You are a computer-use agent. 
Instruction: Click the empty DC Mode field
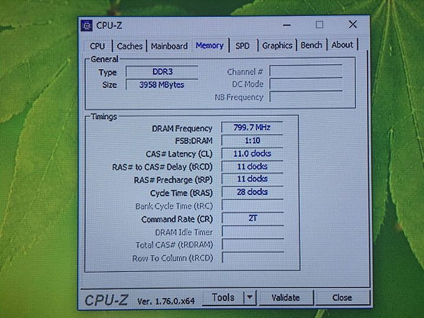tap(306, 84)
